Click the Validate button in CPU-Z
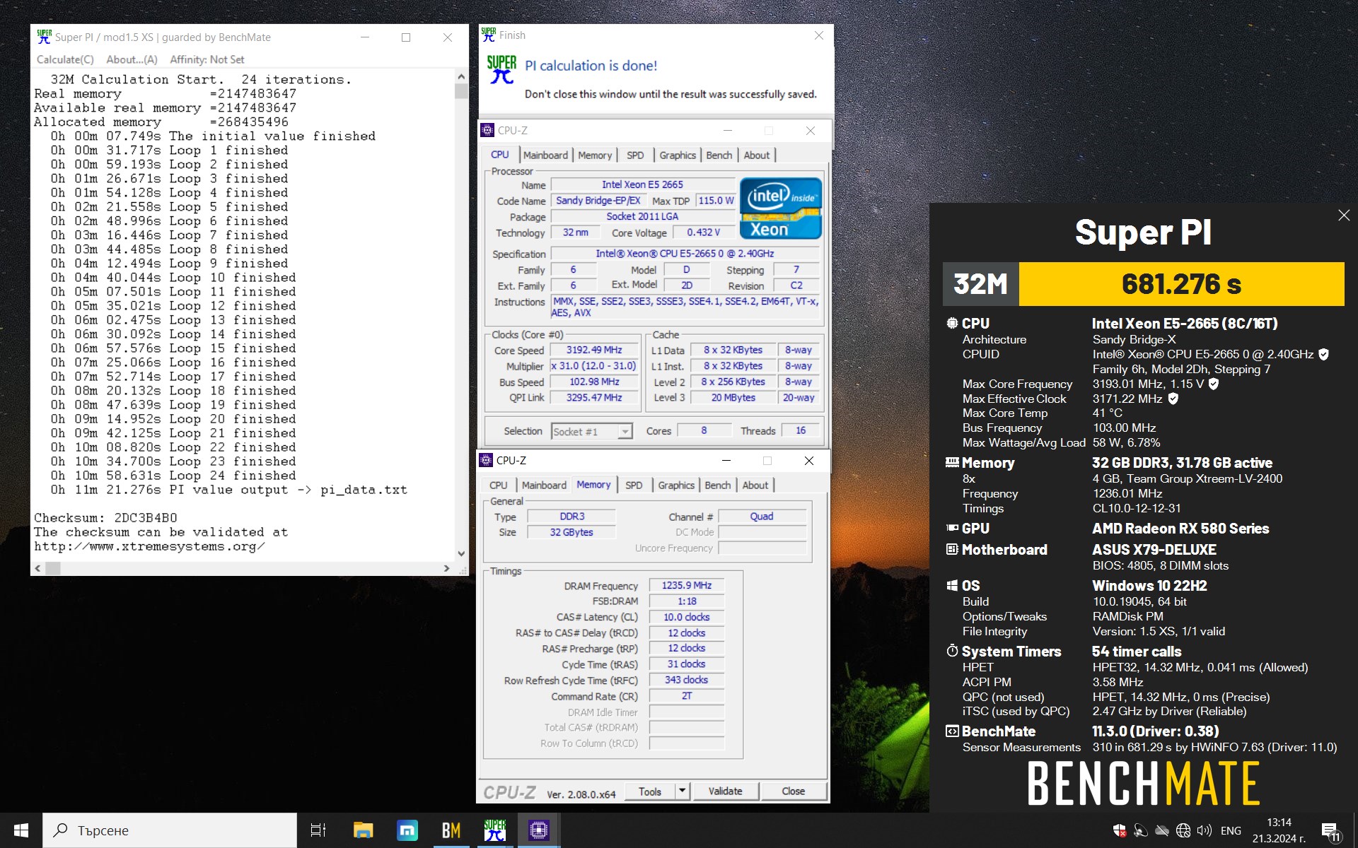The width and height of the screenshot is (1358, 848). point(726,791)
